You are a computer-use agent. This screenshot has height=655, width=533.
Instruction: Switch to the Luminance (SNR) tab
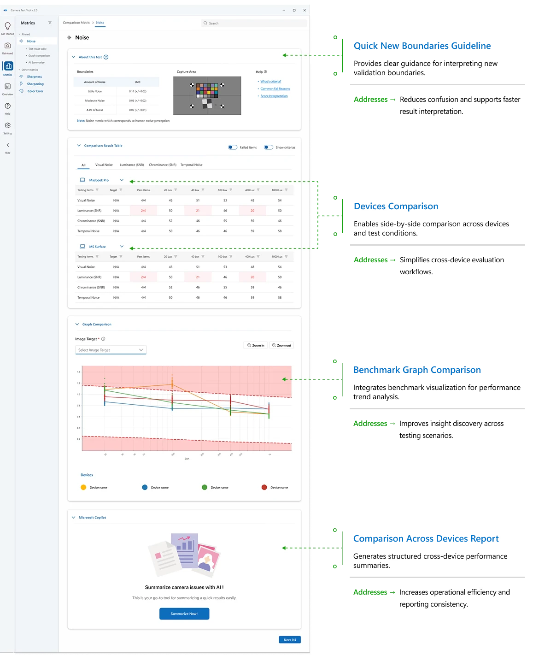tap(132, 165)
